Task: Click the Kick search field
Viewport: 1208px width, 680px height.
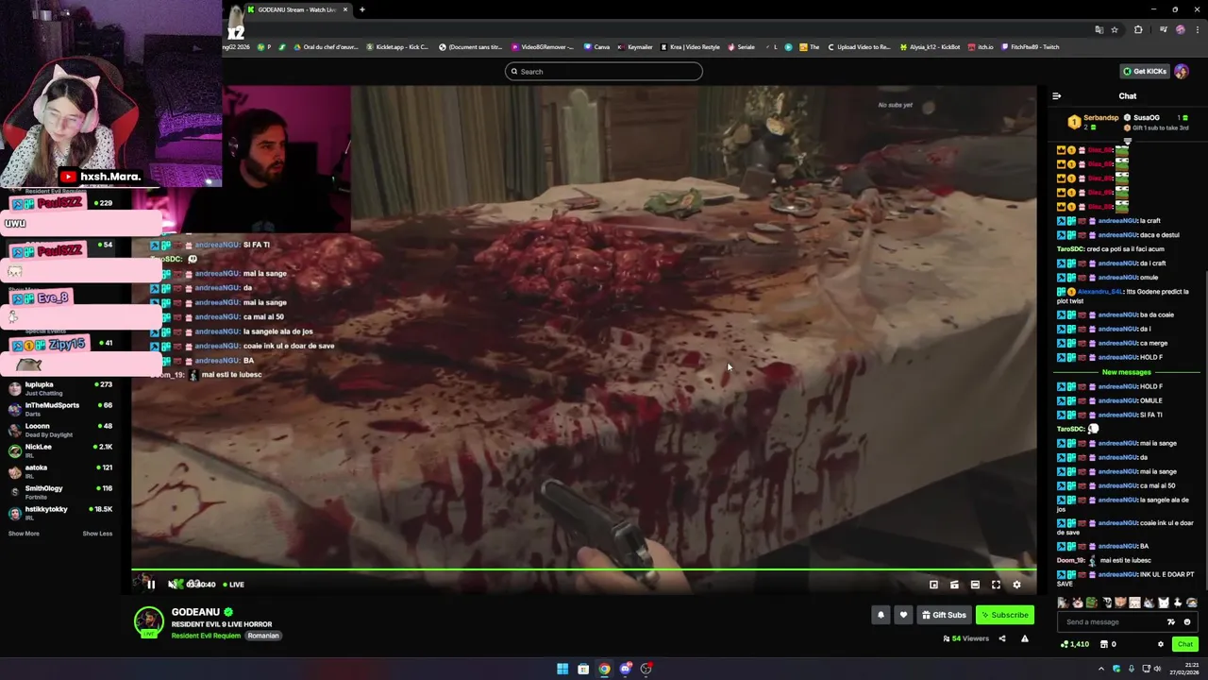Action: [x=604, y=71]
